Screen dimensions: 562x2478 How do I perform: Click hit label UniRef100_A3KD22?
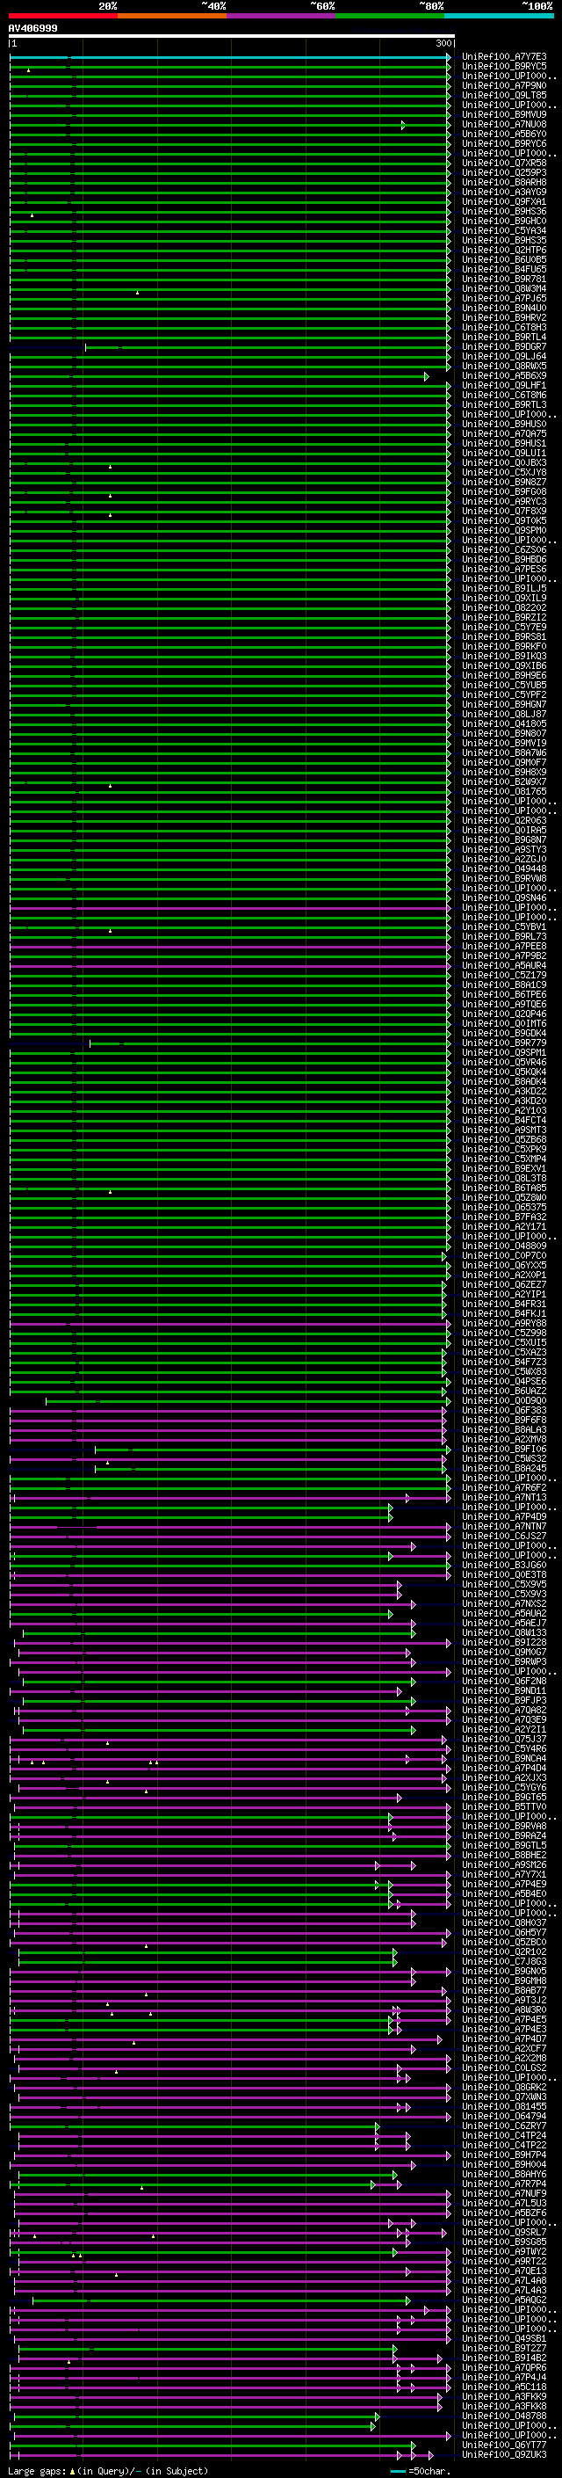pyautogui.click(x=504, y=1092)
